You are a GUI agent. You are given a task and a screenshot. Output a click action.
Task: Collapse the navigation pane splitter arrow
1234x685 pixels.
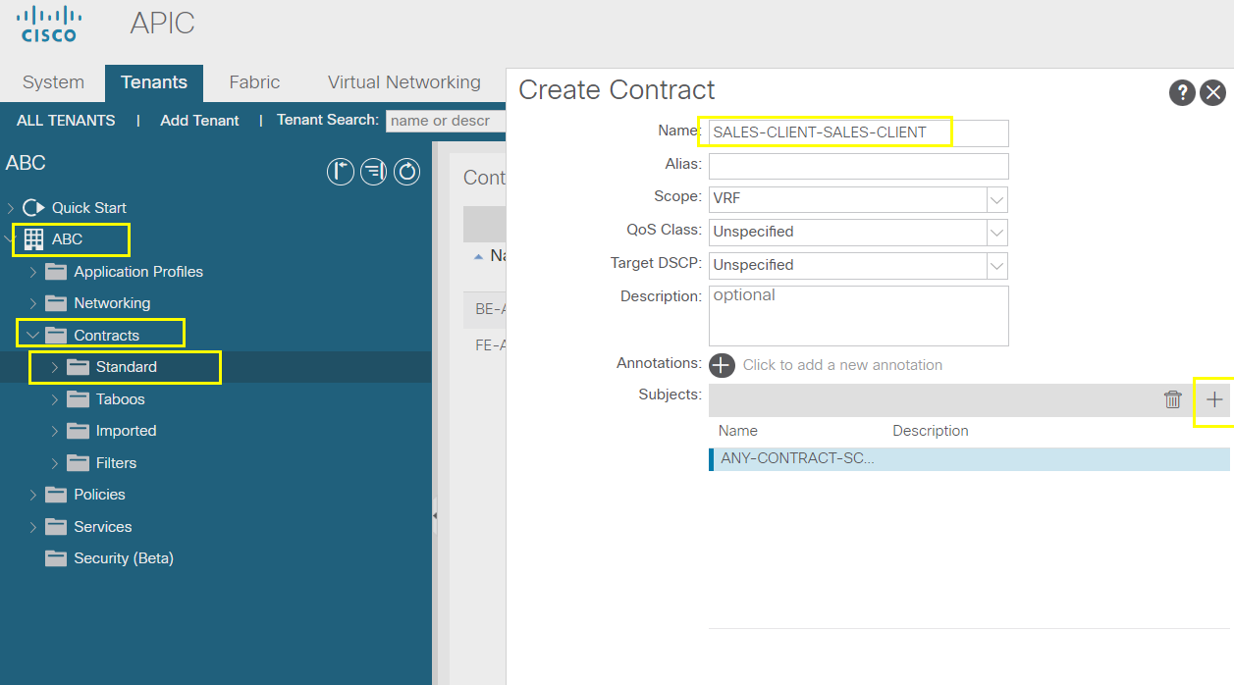pyautogui.click(x=435, y=515)
